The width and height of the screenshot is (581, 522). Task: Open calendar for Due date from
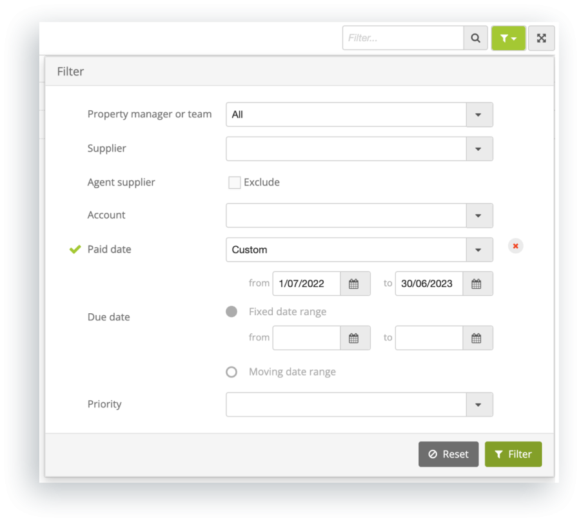coord(355,338)
